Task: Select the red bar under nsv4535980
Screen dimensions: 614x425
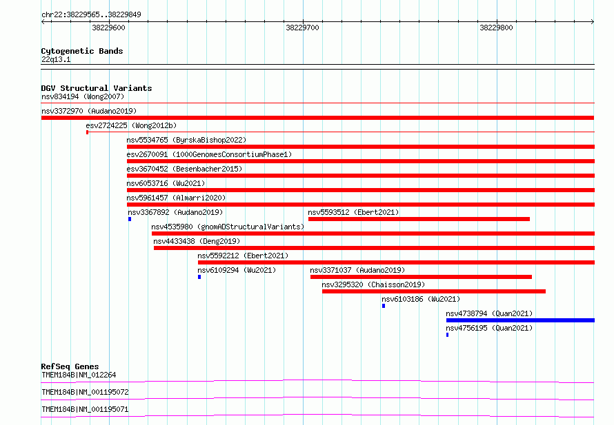Action: [373, 234]
